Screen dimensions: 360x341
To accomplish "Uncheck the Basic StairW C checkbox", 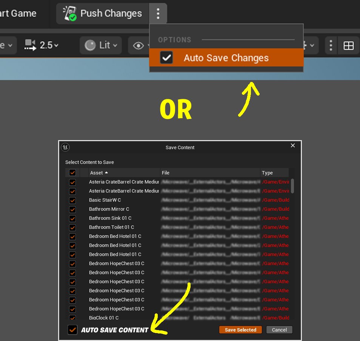I will pyautogui.click(x=72, y=201).
